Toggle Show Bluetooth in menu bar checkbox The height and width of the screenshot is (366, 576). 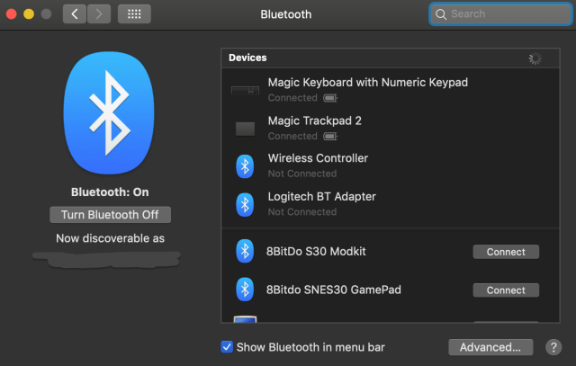(x=227, y=347)
